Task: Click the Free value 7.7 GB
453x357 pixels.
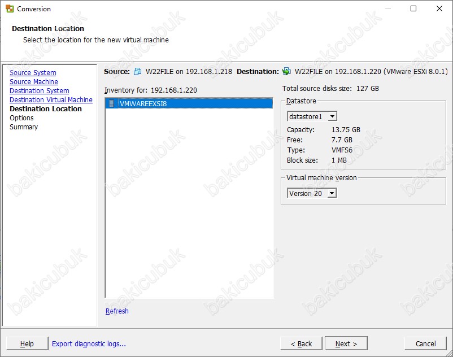Action: (342, 140)
